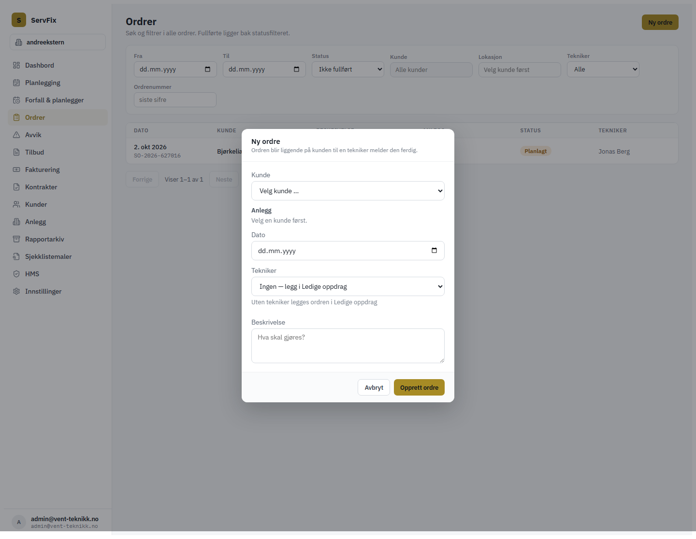Screen dimensions: 696x539
Task: Click the Innstillinger gear icon
Action: (16, 291)
